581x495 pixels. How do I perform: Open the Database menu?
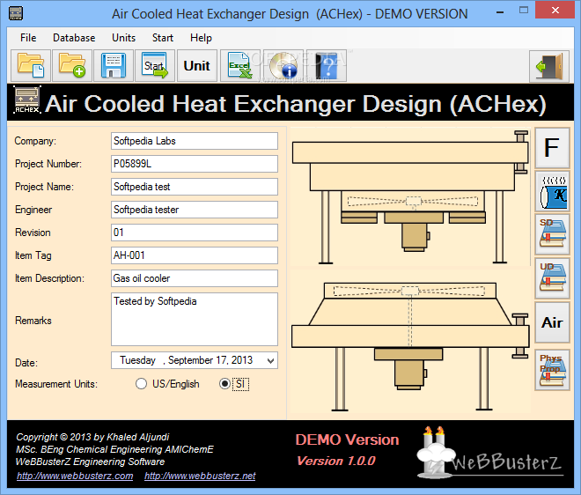click(74, 38)
